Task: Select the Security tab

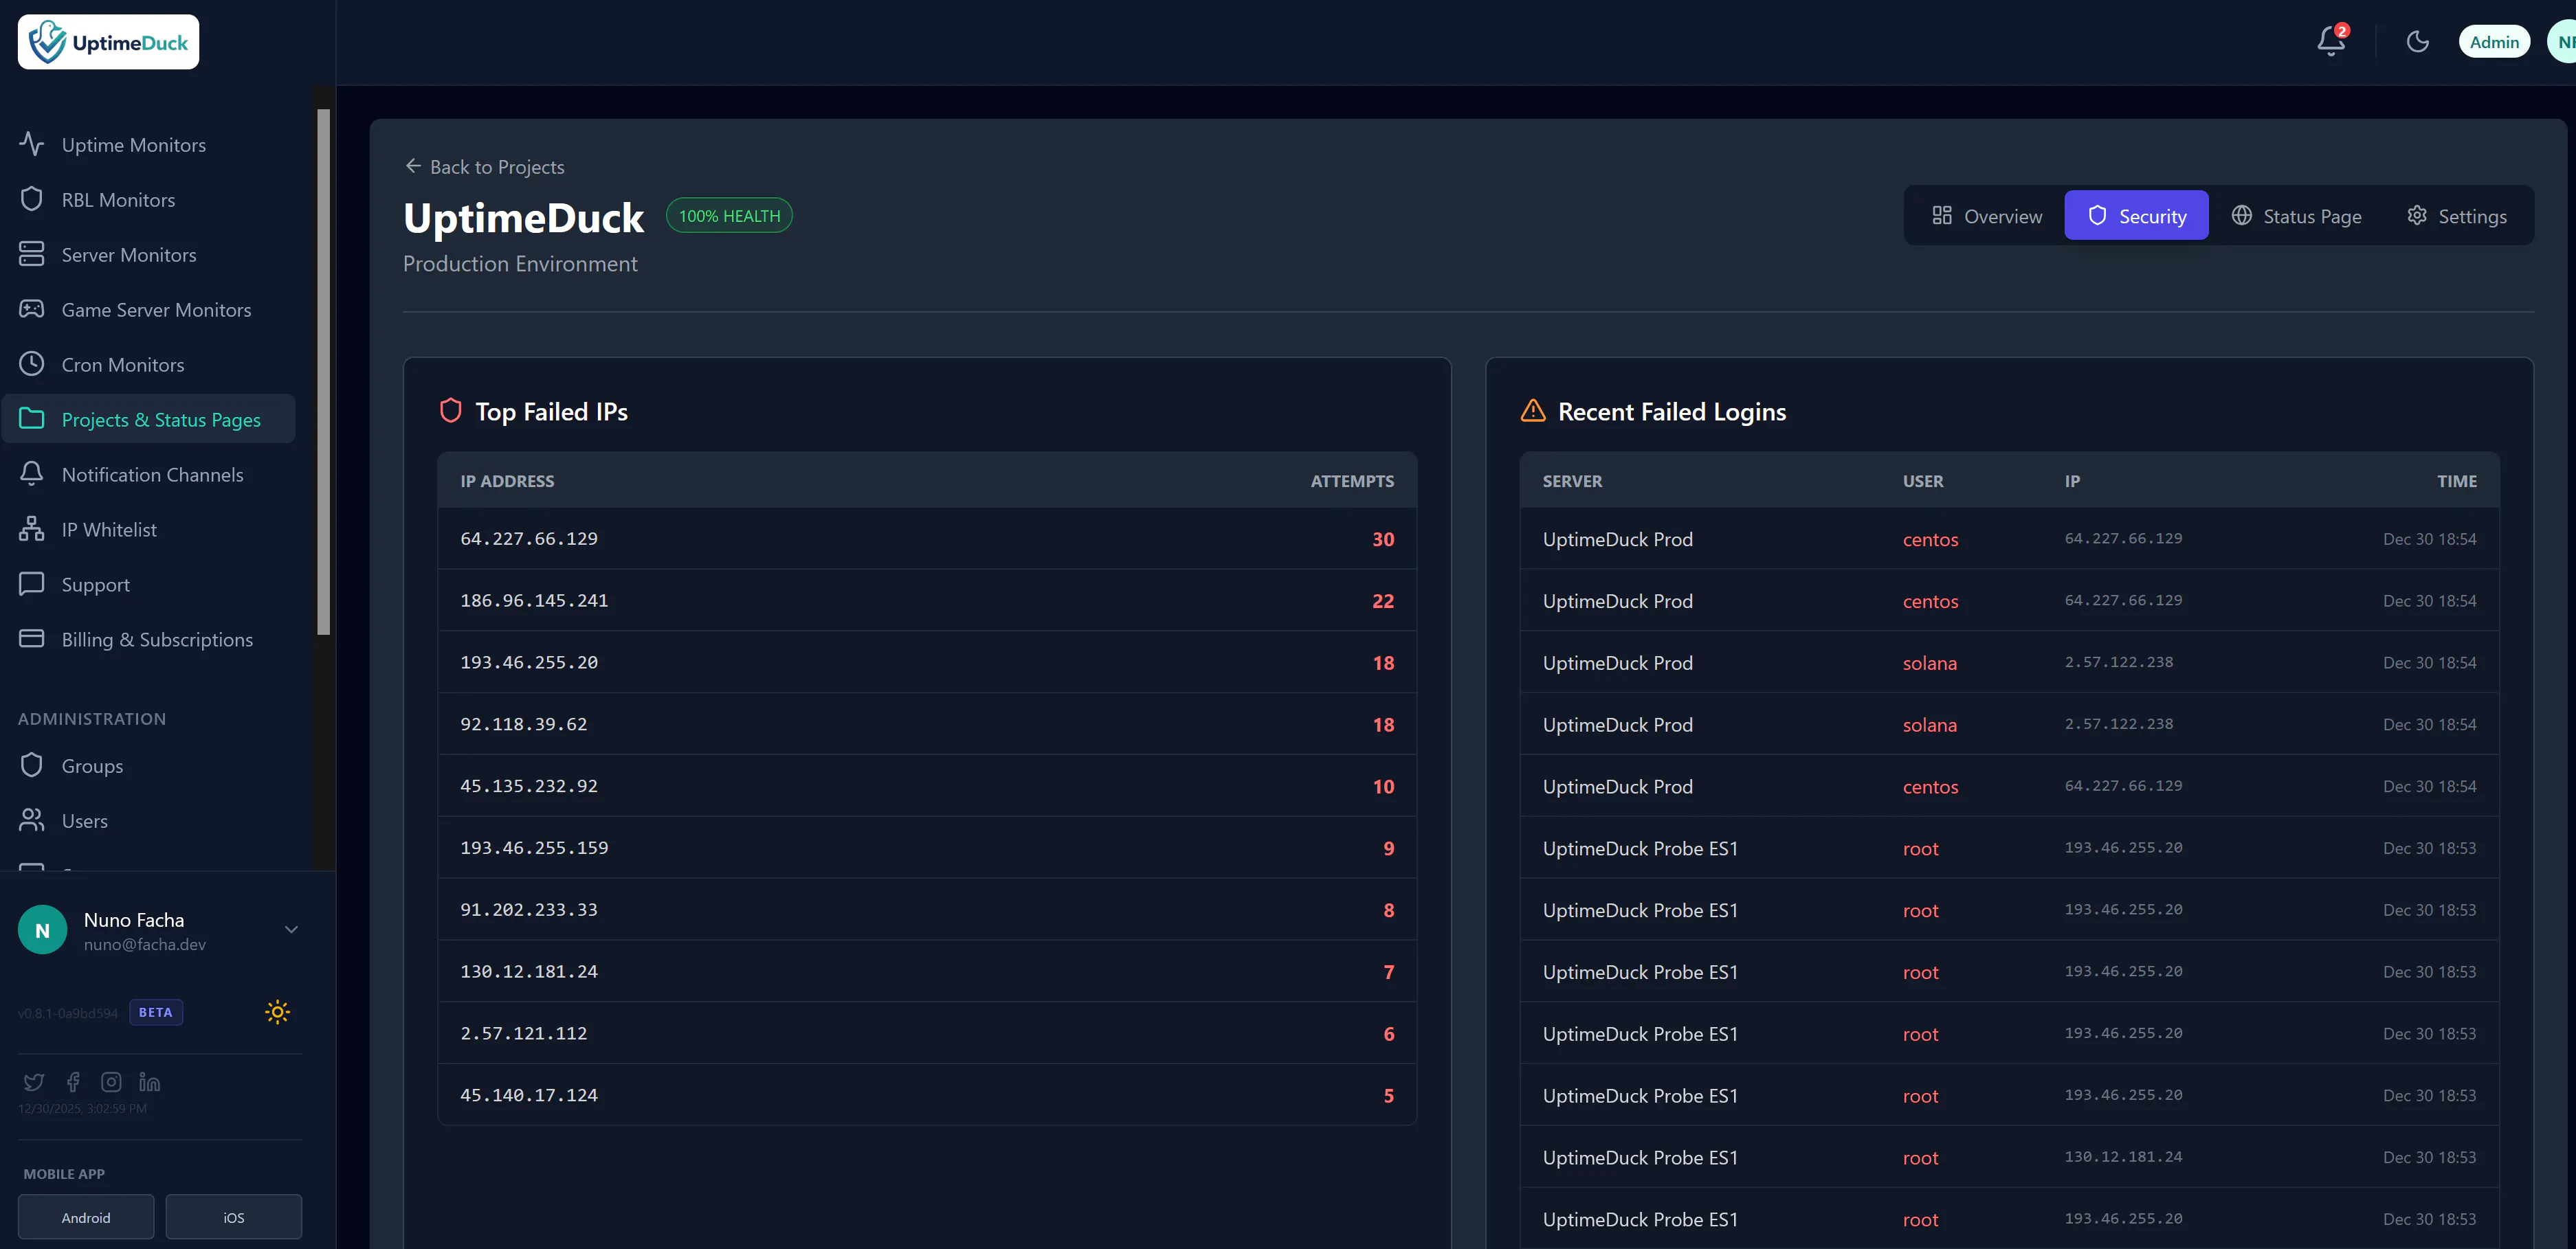Action: (2136, 216)
